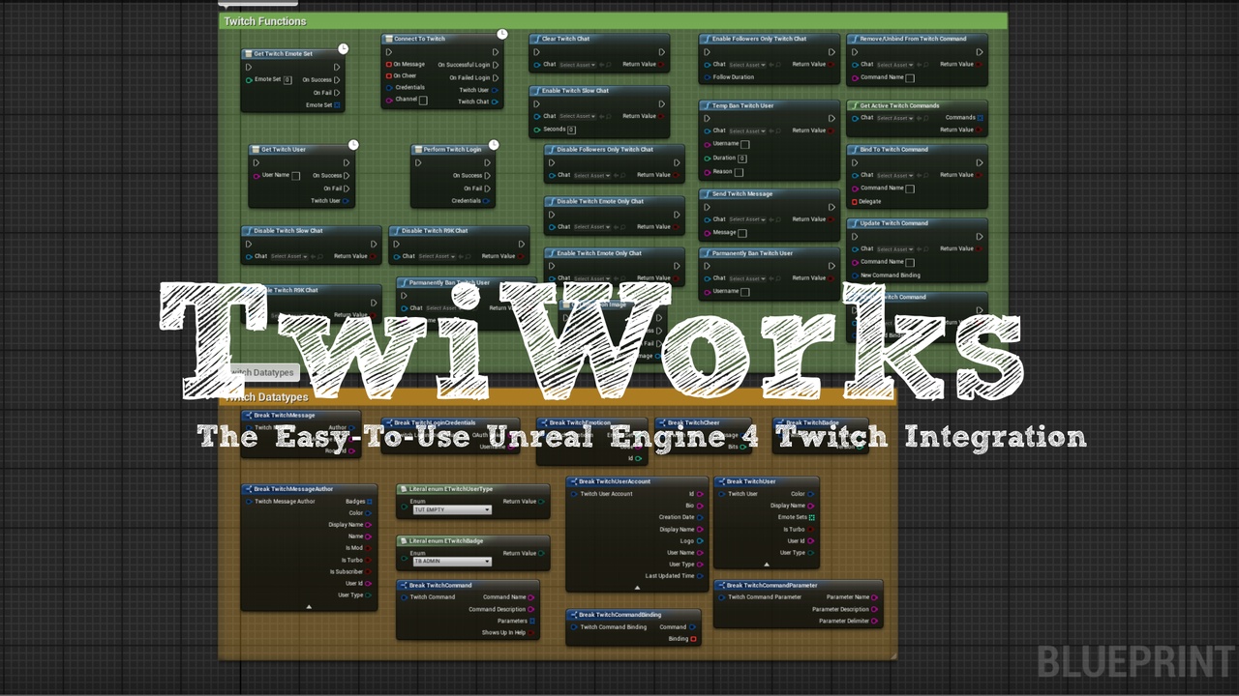The image size is (1239, 696).
Task: Click the On Cheer delegate pin on Connect To Twitch
Action: (389, 75)
